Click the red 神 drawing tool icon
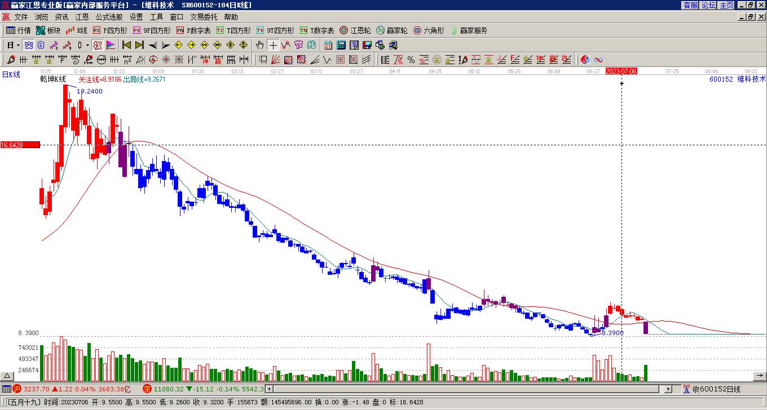 pos(205,60)
